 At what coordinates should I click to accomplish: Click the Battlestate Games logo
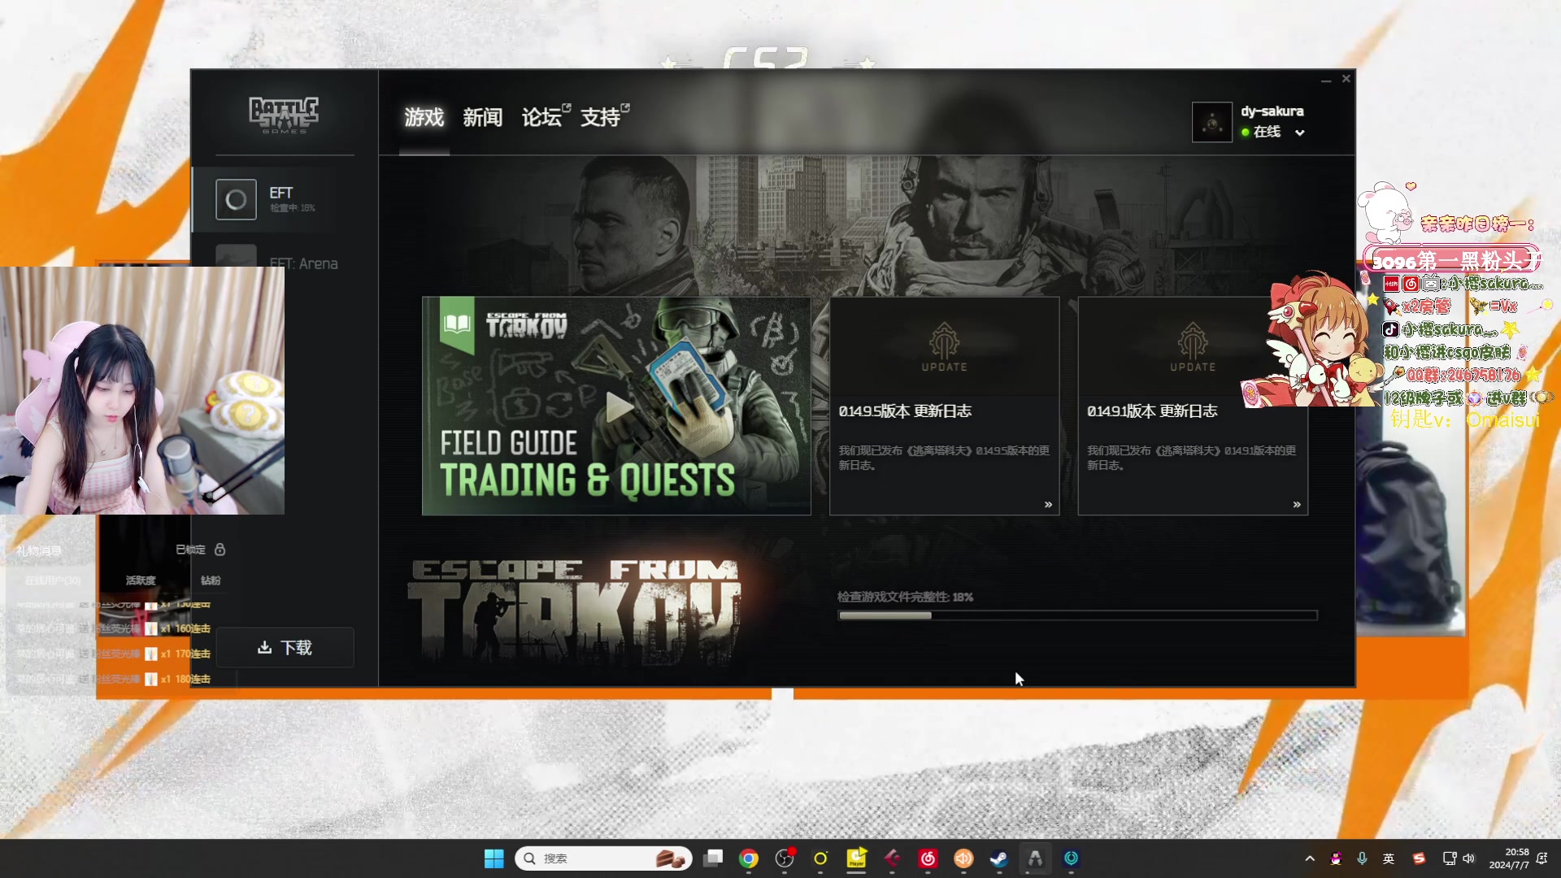coord(284,115)
